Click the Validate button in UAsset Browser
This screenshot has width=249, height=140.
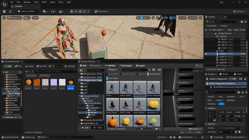[110, 66]
